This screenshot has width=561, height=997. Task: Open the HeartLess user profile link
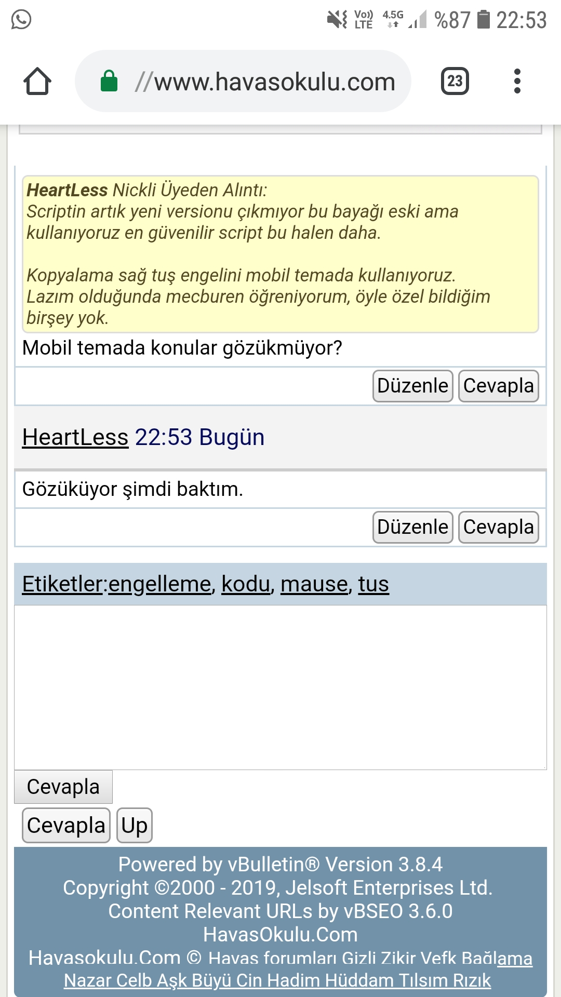coord(75,437)
